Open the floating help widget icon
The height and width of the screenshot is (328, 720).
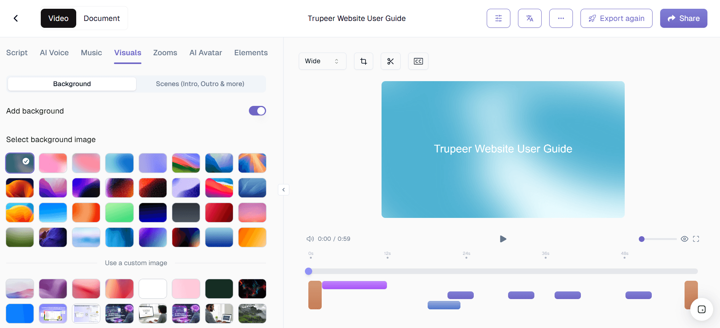(x=701, y=309)
